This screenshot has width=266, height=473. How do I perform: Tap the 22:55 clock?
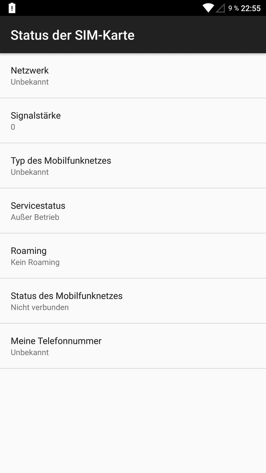tap(251, 8)
